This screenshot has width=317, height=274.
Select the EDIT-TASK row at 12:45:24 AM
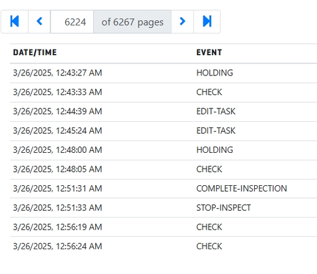point(164,131)
